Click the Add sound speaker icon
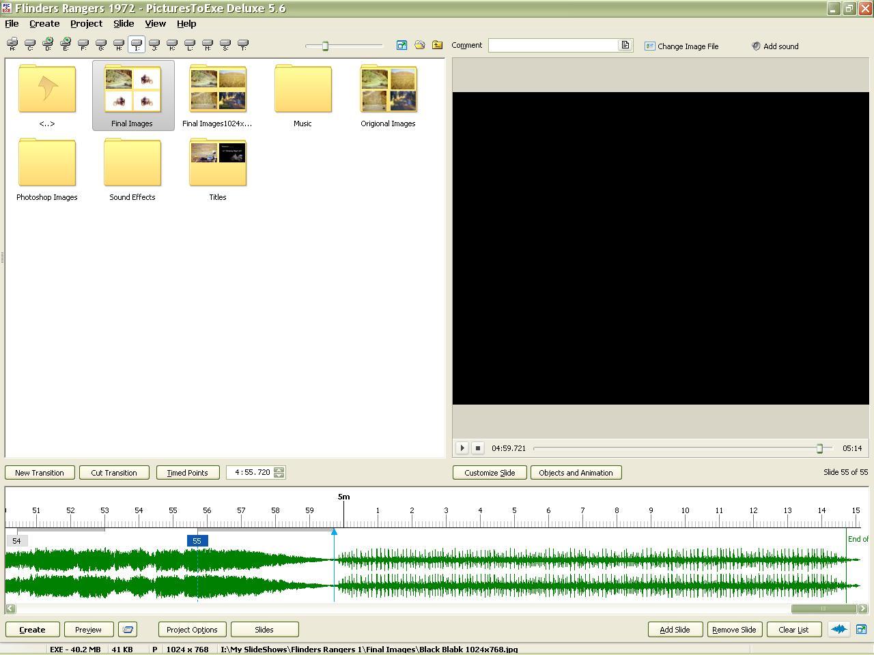874x655 pixels. coord(756,46)
